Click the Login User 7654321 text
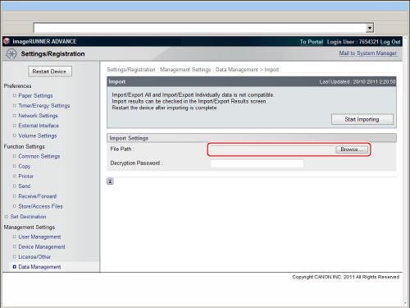The width and height of the screenshot is (410, 308). pyautogui.click(x=353, y=42)
